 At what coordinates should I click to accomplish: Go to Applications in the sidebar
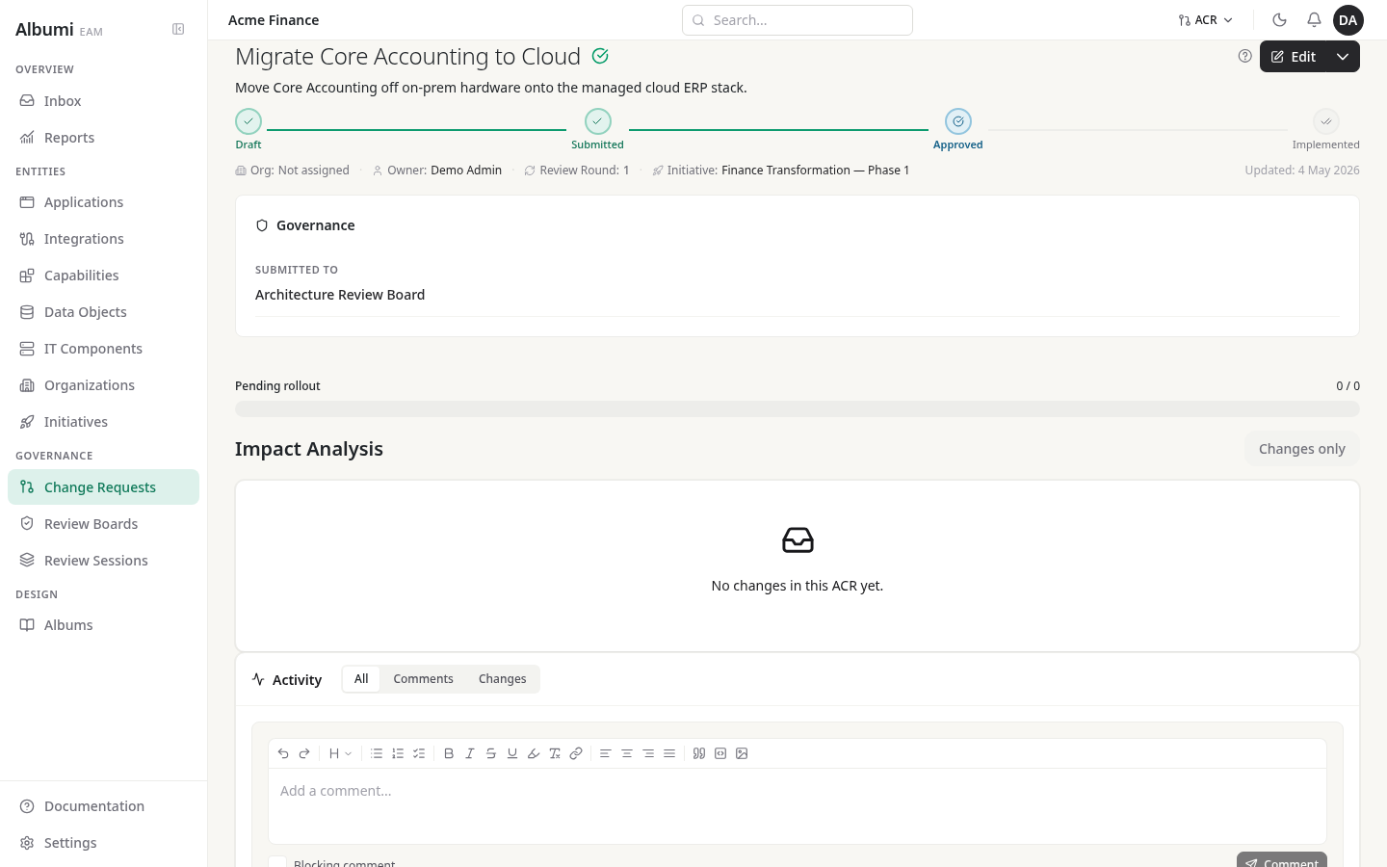coord(103,202)
